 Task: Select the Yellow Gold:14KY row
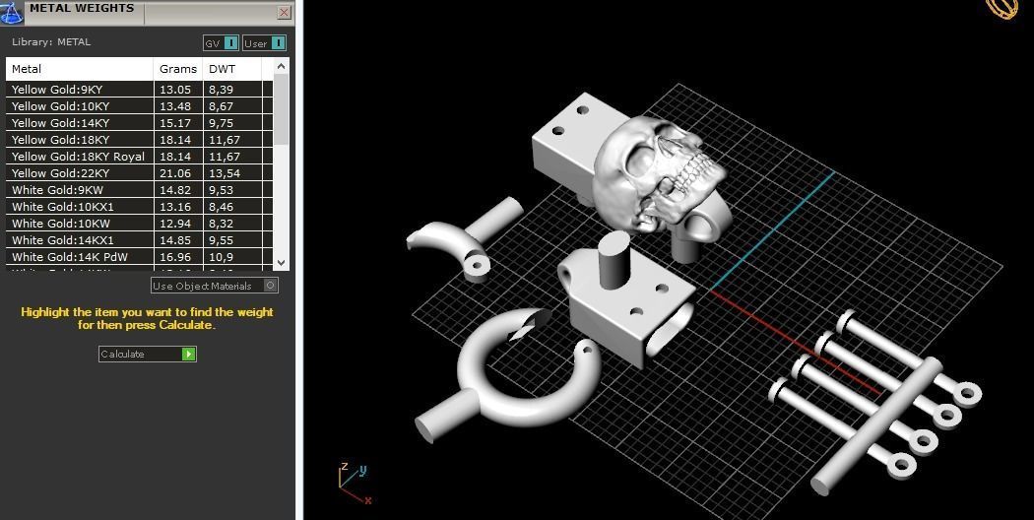click(139, 123)
